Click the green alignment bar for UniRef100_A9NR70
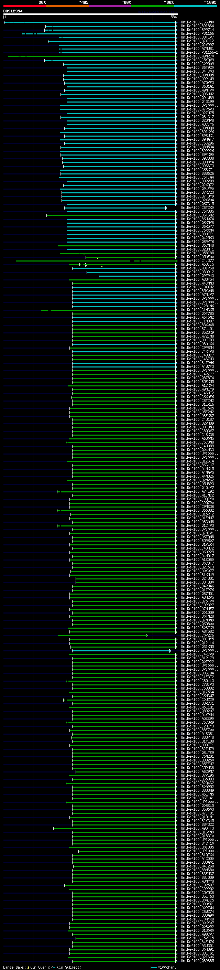 point(92,56)
